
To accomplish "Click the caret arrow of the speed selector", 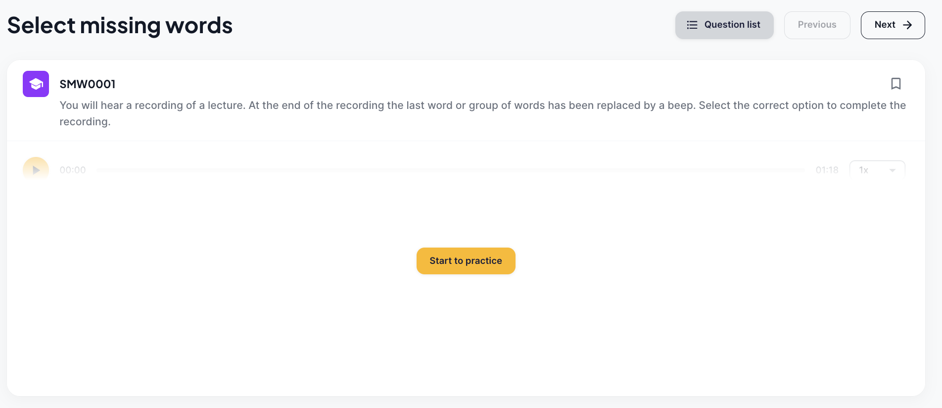I will tap(893, 170).
